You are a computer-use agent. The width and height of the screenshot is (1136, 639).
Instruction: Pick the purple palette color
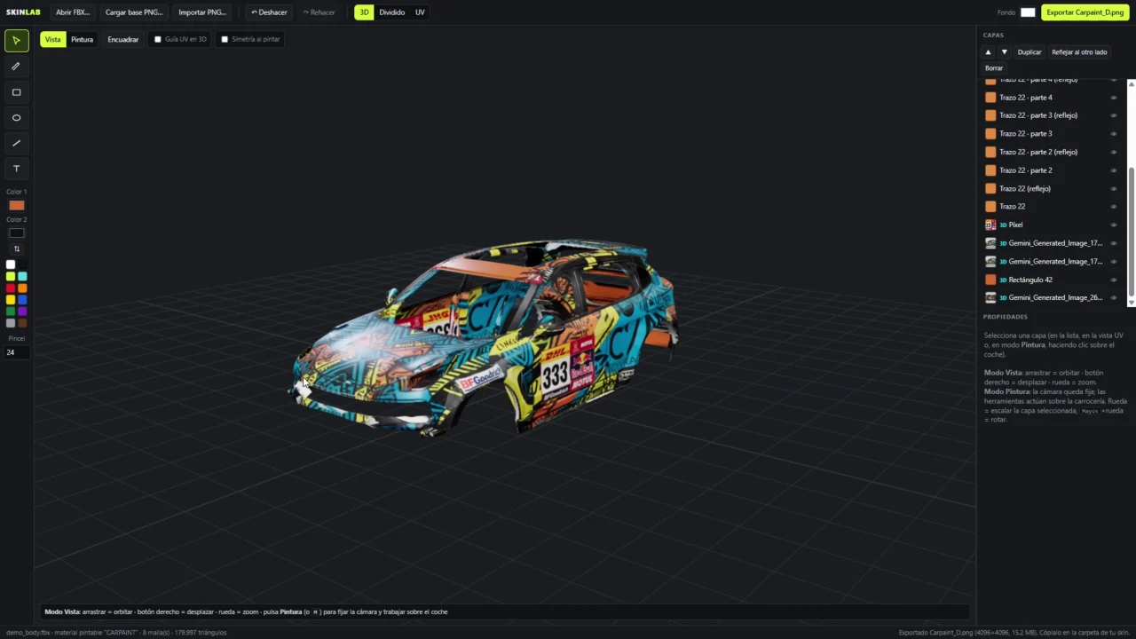(22, 312)
